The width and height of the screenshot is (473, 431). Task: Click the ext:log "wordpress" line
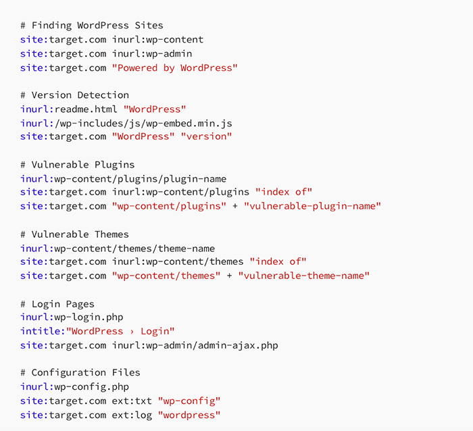pos(120,414)
